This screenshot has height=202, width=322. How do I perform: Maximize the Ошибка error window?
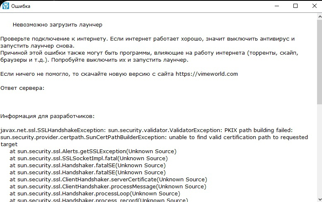click(x=295, y=6)
